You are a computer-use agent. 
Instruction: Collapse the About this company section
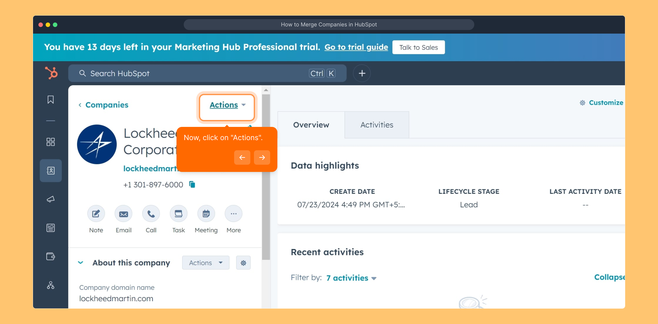coord(80,263)
